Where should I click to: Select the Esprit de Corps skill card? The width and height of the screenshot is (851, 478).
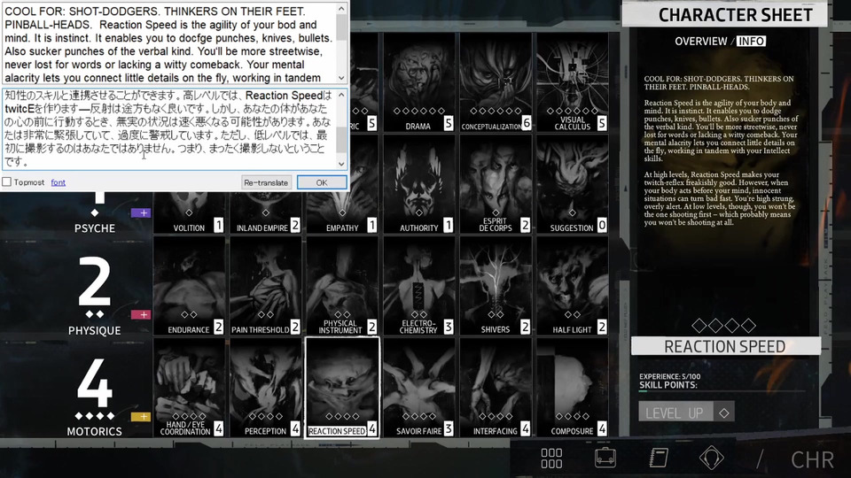[x=496, y=184]
